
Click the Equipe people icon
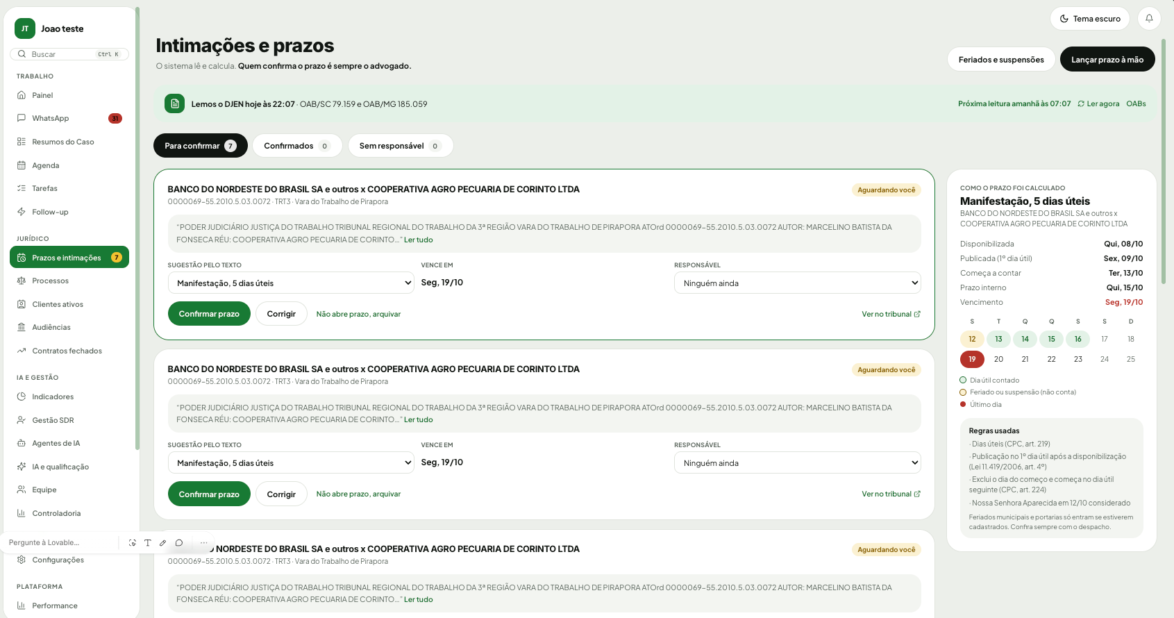22,490
